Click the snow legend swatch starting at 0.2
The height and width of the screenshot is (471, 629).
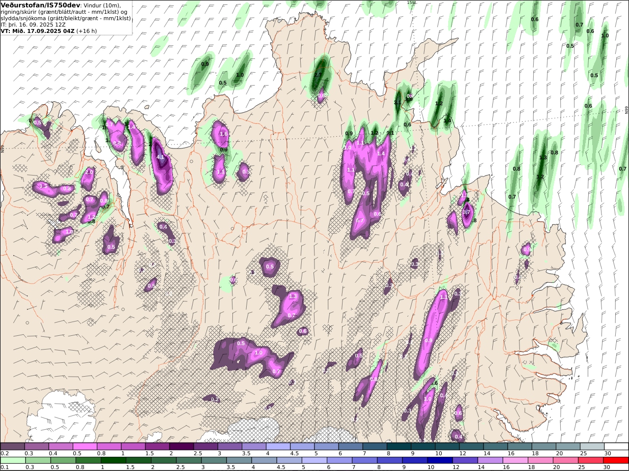click(12, 446)
